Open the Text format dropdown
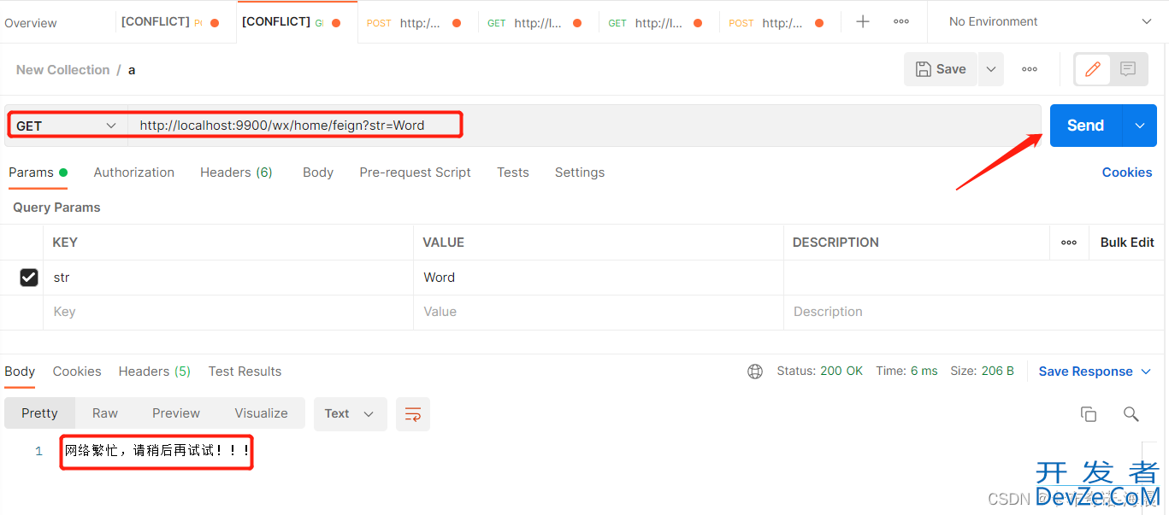The image size is (1169, 515). (351, 414)
